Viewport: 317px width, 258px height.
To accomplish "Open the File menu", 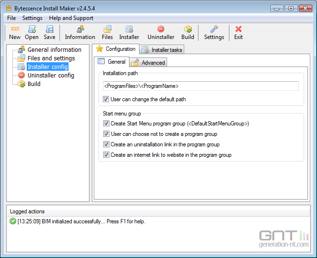I will 11,18.
